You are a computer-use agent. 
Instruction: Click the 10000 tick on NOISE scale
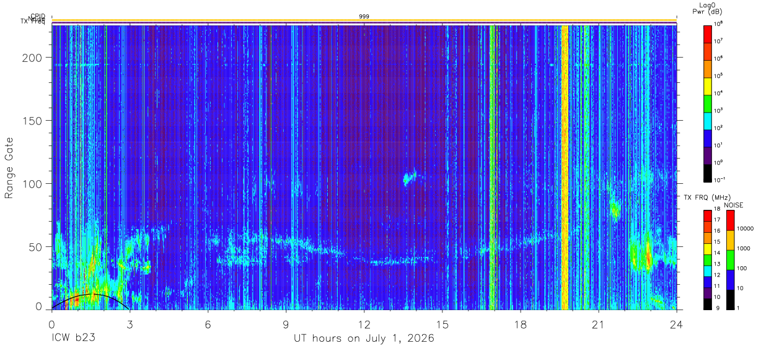click(745, 228)
